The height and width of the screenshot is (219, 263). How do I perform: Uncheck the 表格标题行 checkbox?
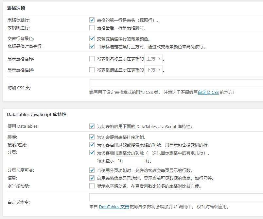92,20
